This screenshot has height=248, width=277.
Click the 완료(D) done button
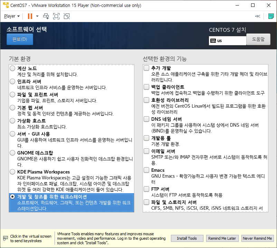pos(20,39)
